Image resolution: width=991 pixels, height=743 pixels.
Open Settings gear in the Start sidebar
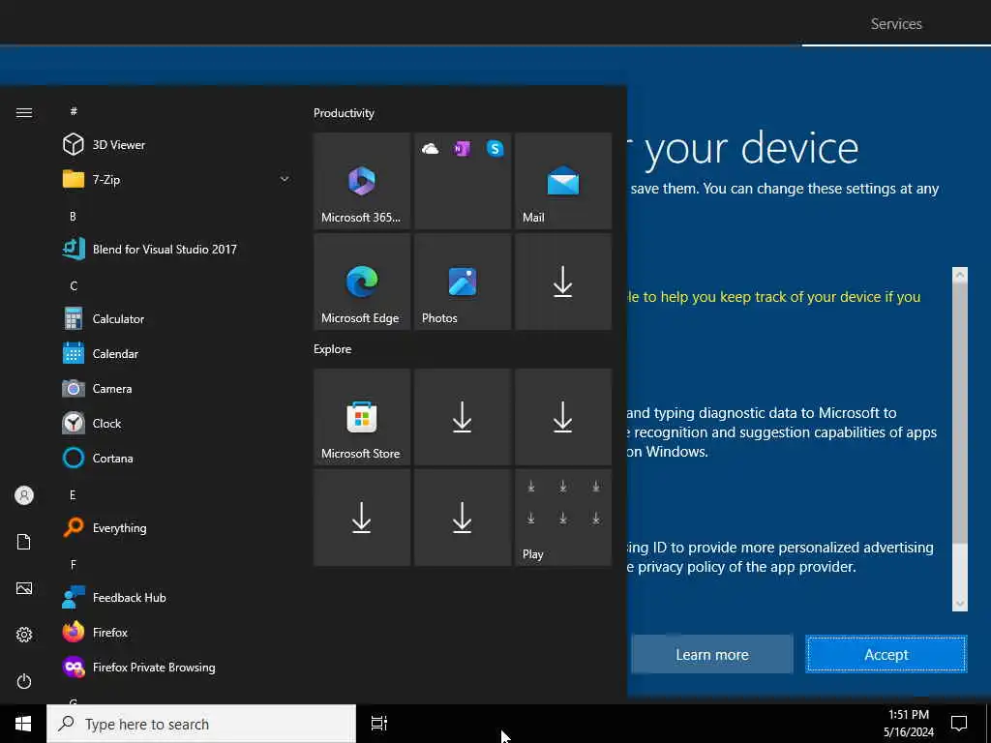coord(24,635)
